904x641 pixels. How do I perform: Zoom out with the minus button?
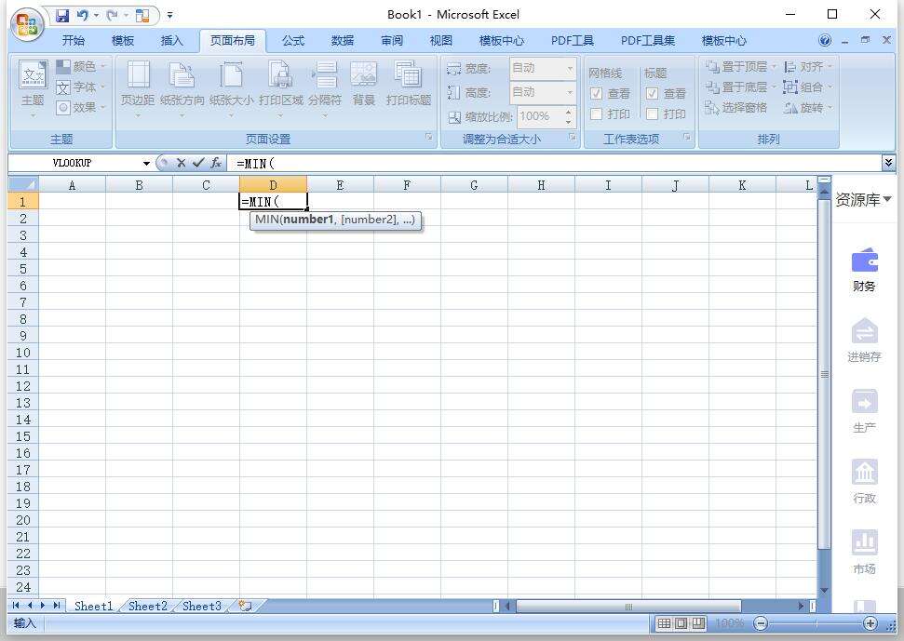[x=761, y=623]
